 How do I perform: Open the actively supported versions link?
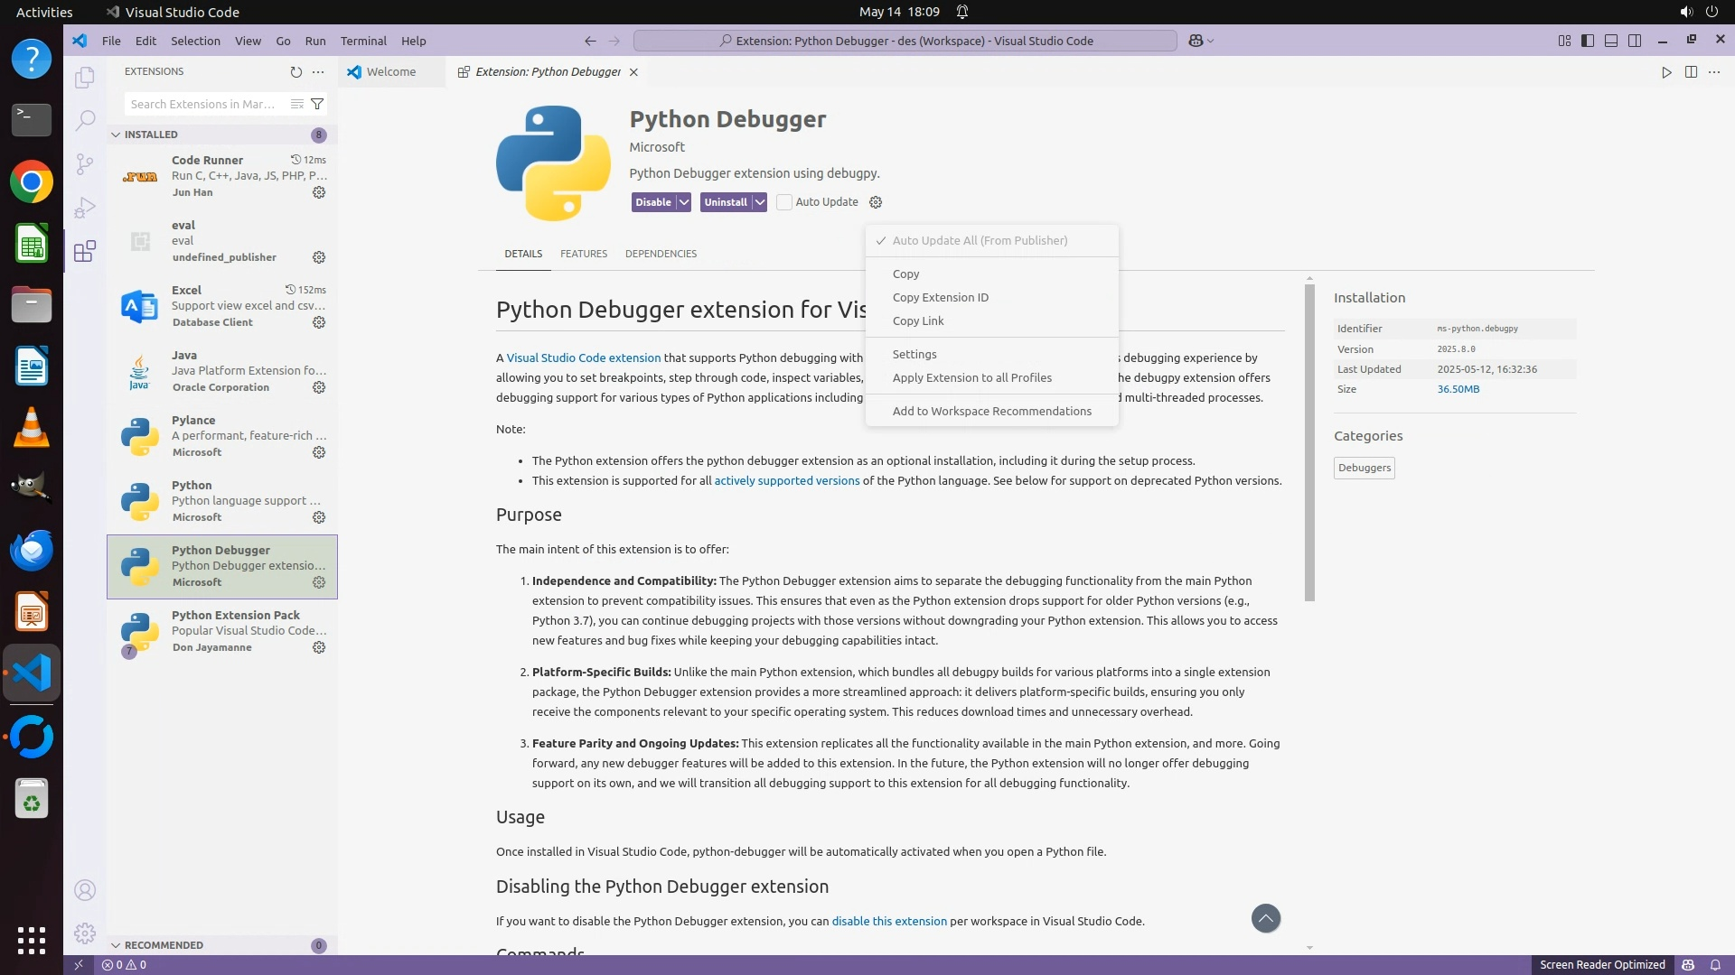coord(786,480)
